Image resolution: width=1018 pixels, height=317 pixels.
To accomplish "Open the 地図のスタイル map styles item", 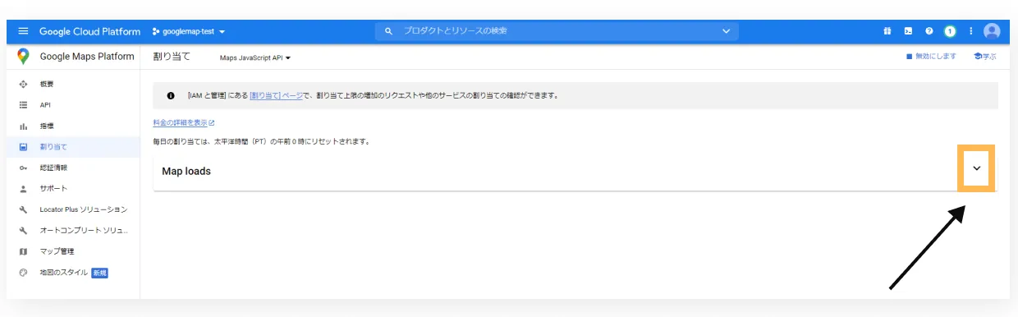I will 73,273.
